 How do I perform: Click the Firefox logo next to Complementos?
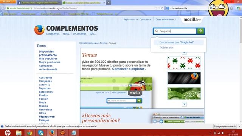39,30
